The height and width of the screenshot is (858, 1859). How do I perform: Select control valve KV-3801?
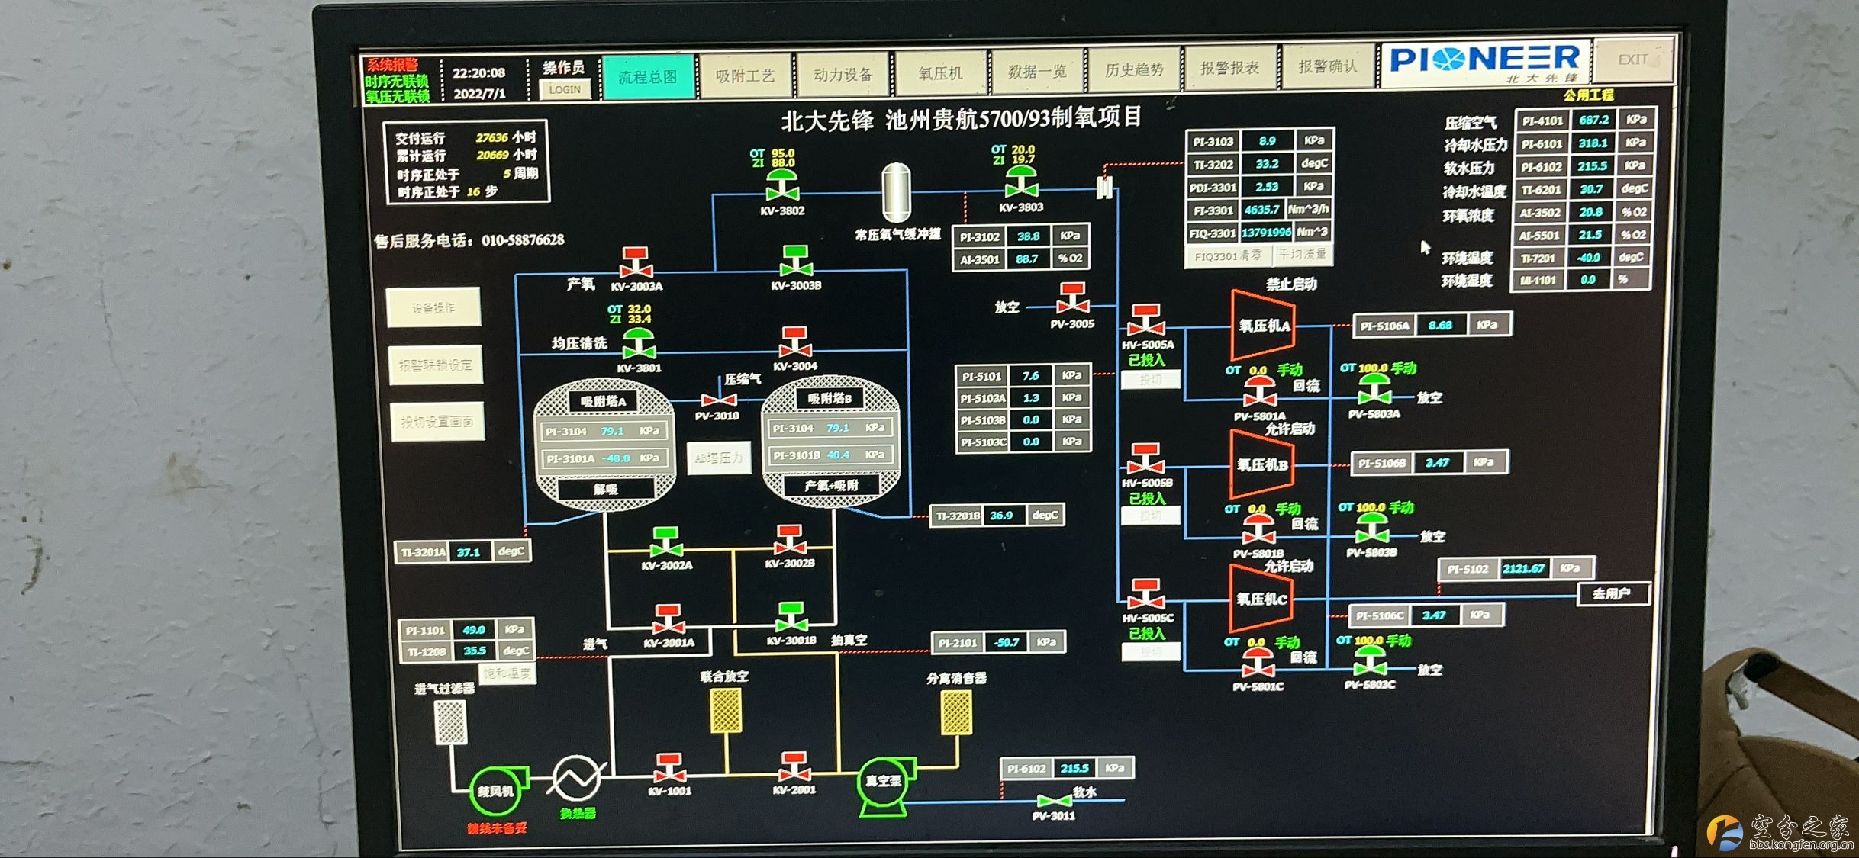click(x=639, y=343)
